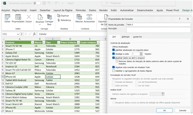Switch to the Fórmulas tab
Viewport: 193px width, 115px height.
click(81, 10)
